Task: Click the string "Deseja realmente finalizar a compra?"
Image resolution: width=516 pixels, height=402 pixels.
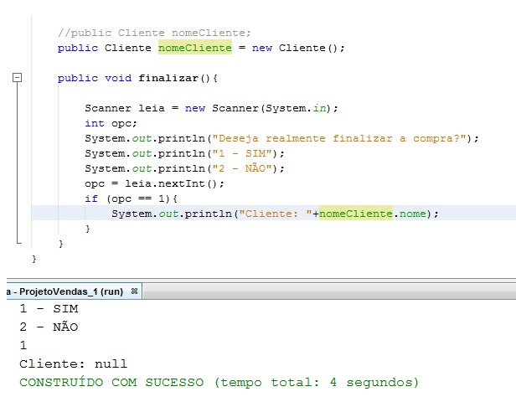Action: 339,138
